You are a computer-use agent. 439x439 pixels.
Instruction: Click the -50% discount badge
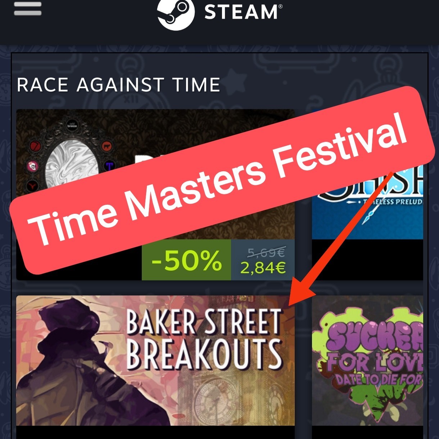(x=186, y=260)
